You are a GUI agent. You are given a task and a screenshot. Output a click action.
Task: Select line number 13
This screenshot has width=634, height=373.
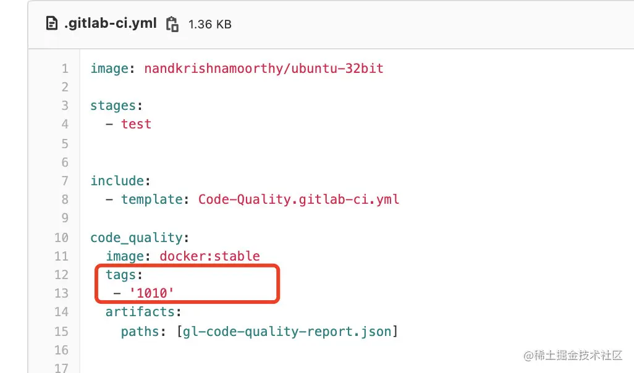61,293
